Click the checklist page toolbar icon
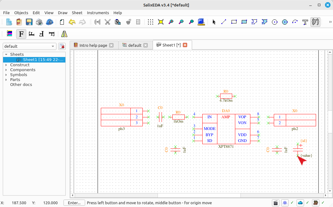Image resolution: width=333 pixels, height=207 pixels. 138,22
